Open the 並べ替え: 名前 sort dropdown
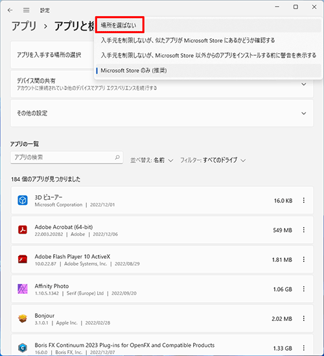The width and height of the screenshot is (324, 356). pyautogui.click(x=152, y=160)
